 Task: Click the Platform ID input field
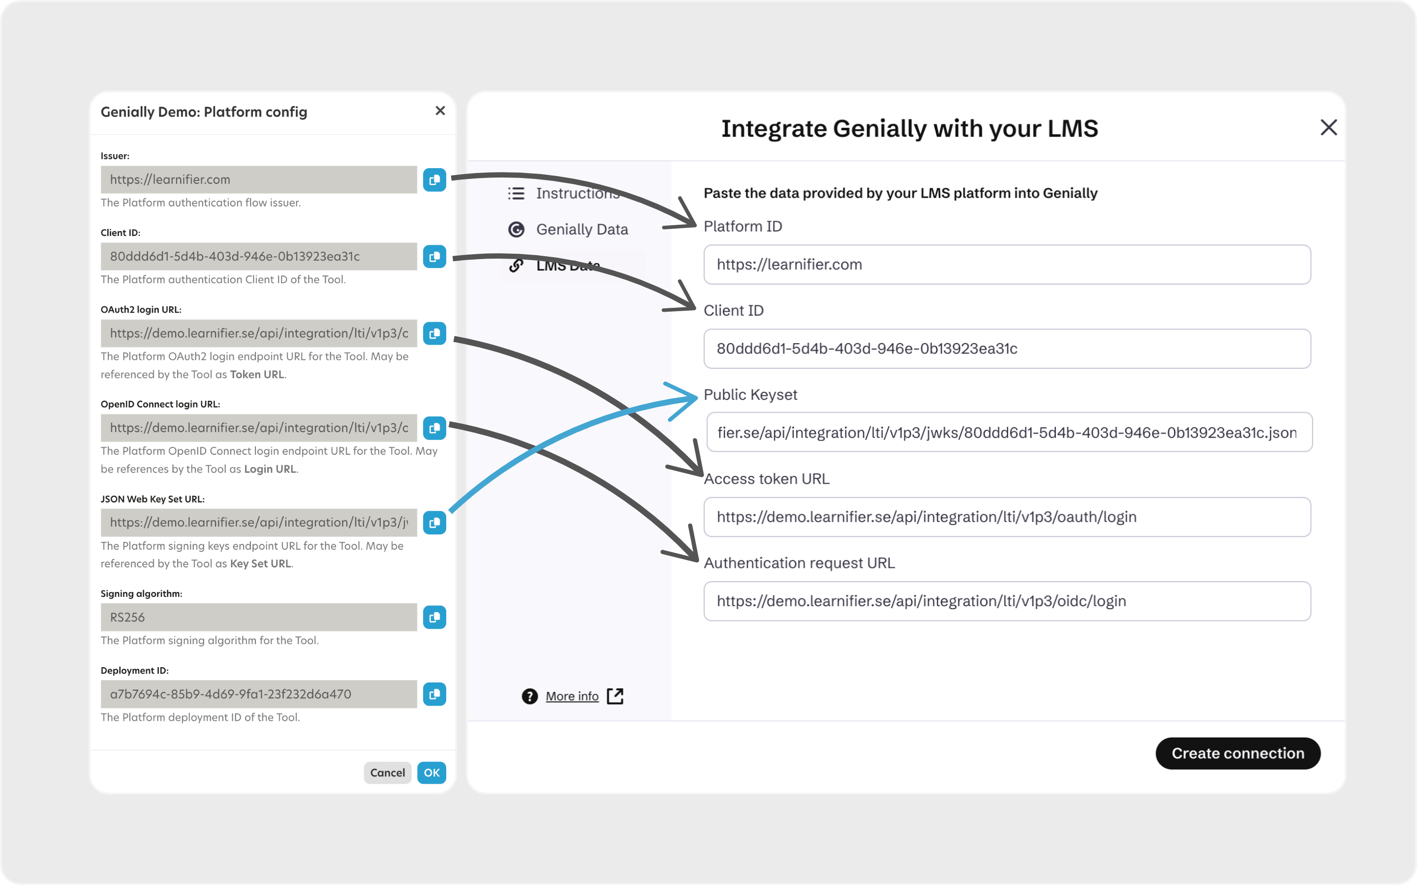point(1007,265)
